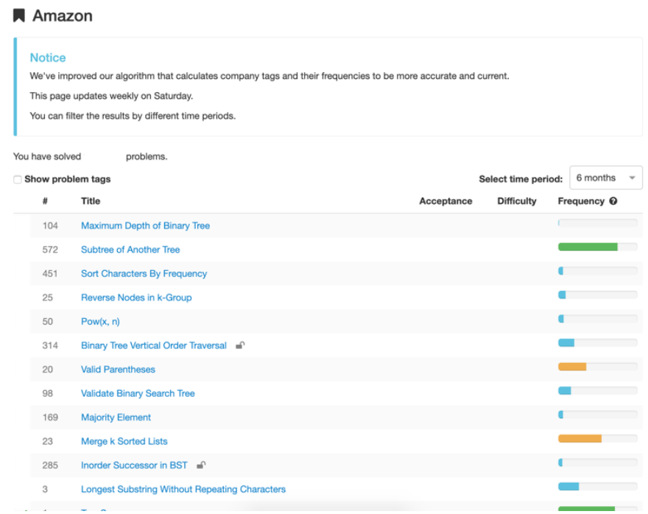Click the orange frequency bar for Valid Parentheses
648x514 pixels.
tap(572, 367)
